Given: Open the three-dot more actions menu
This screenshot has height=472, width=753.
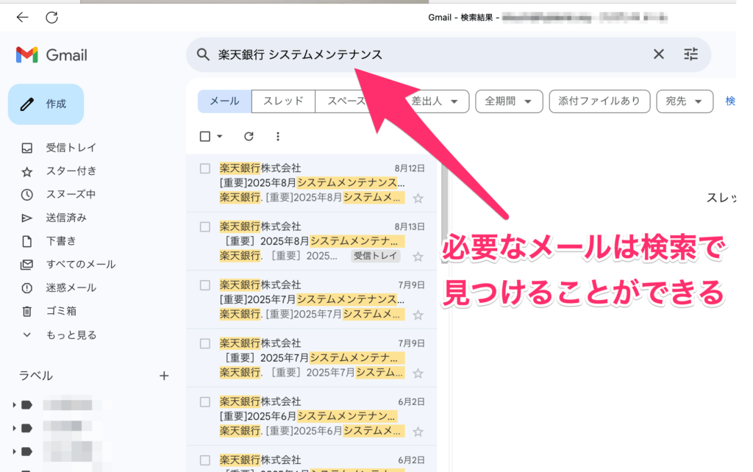Looking at the screenshot, I should (x=277, y=136).
